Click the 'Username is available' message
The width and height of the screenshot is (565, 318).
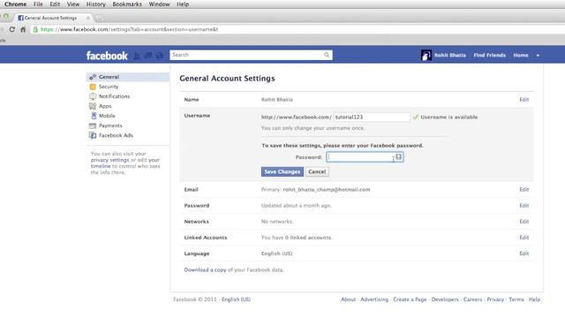449,117
